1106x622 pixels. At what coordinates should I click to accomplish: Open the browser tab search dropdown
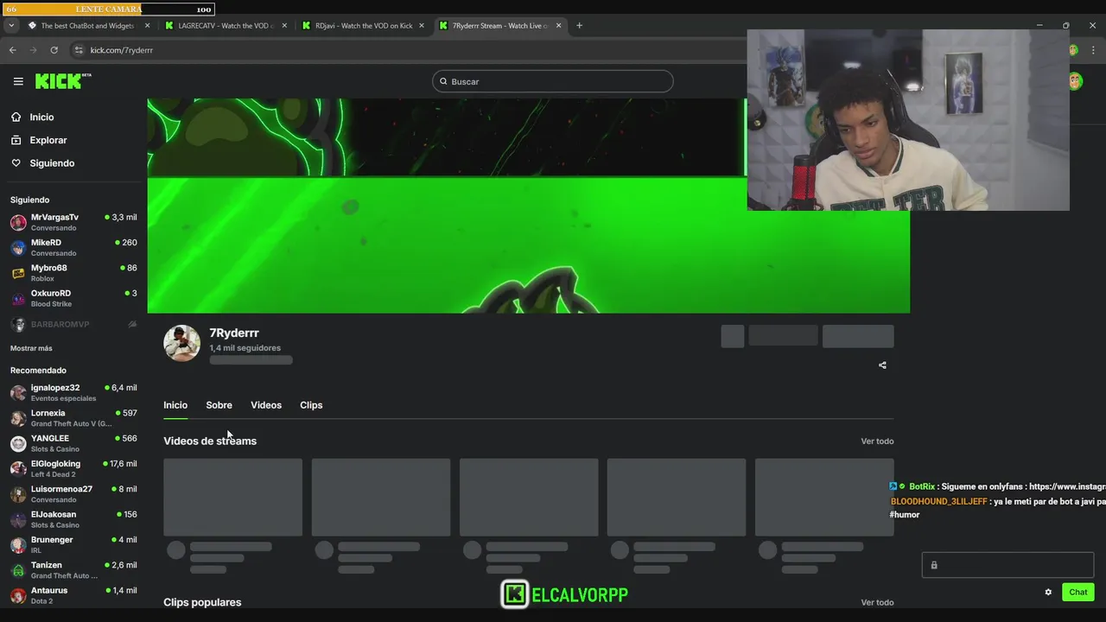coord(10,26)
